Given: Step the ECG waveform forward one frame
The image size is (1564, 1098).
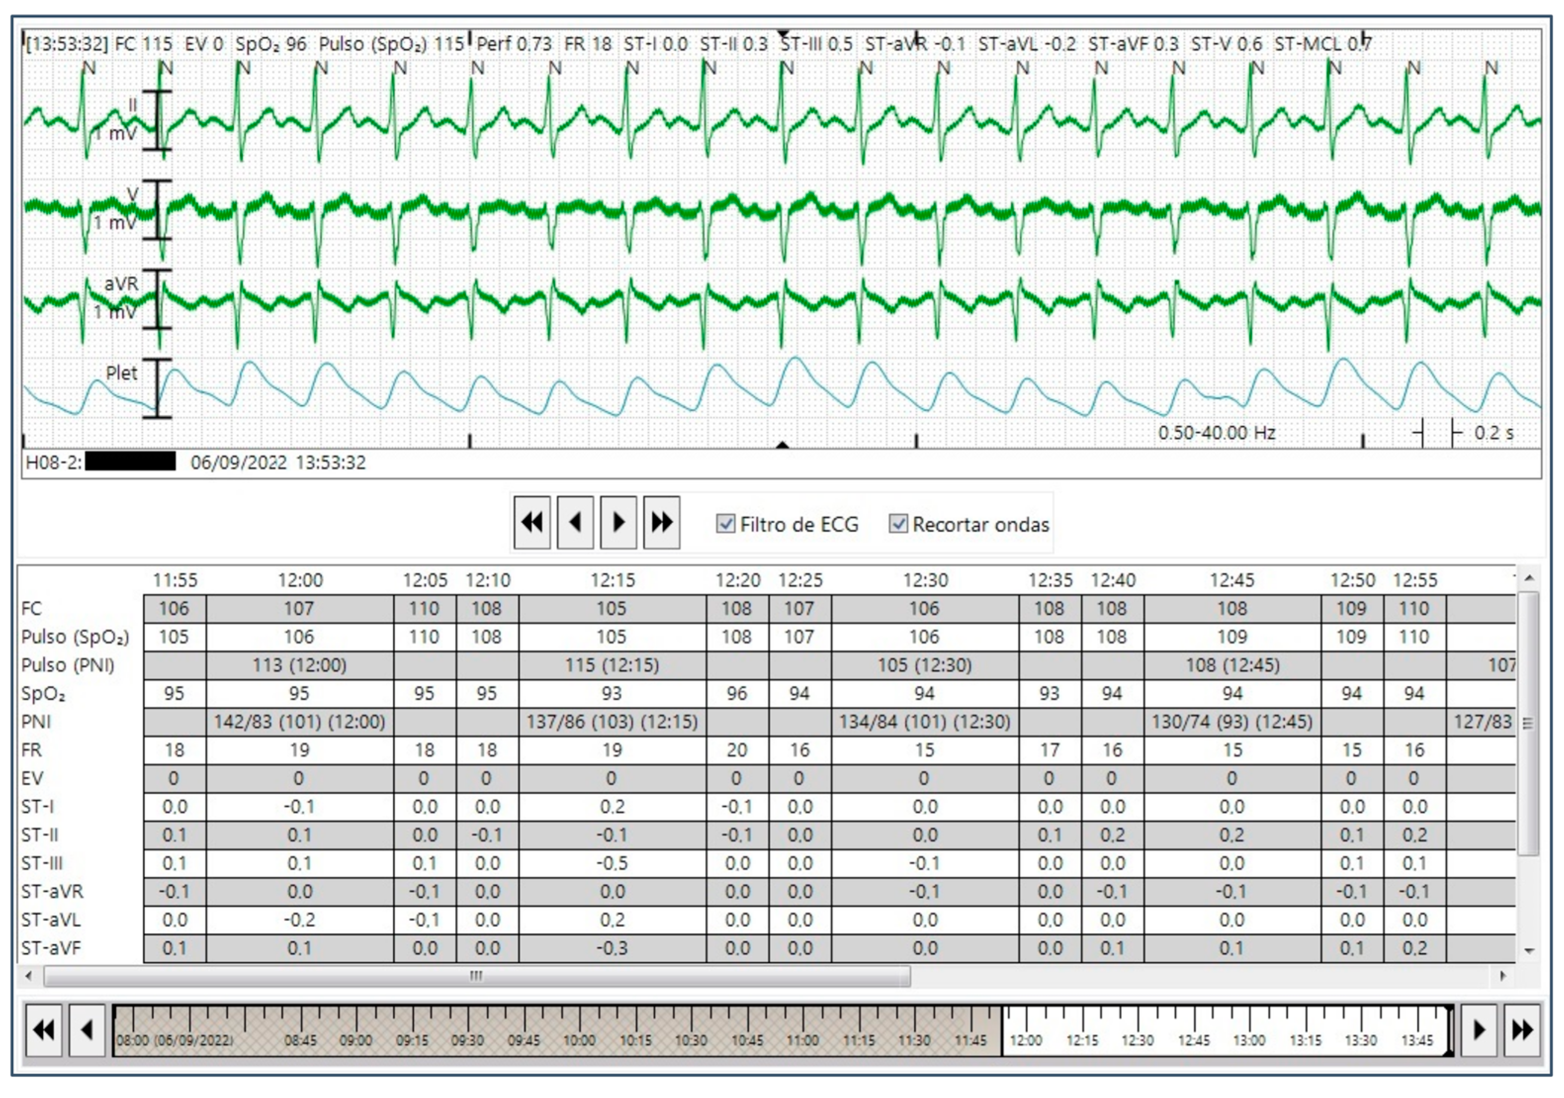Looking at the screenshot, I should click(618, 523).
